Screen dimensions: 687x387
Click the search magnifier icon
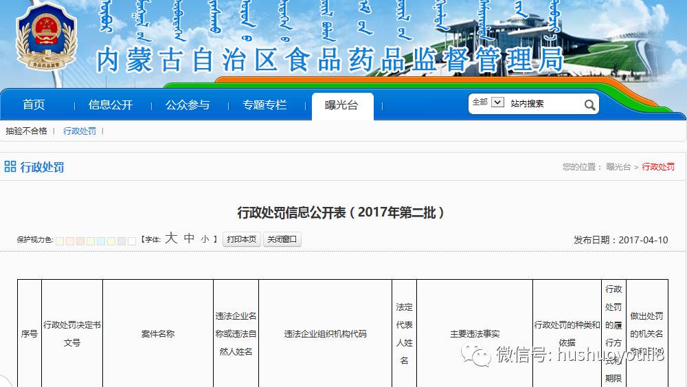[x=589, y=104]
